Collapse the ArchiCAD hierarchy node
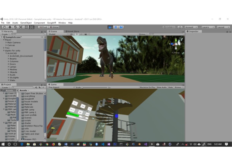Image resolution: width=232 pixels, height=164 pixels. 6,53
